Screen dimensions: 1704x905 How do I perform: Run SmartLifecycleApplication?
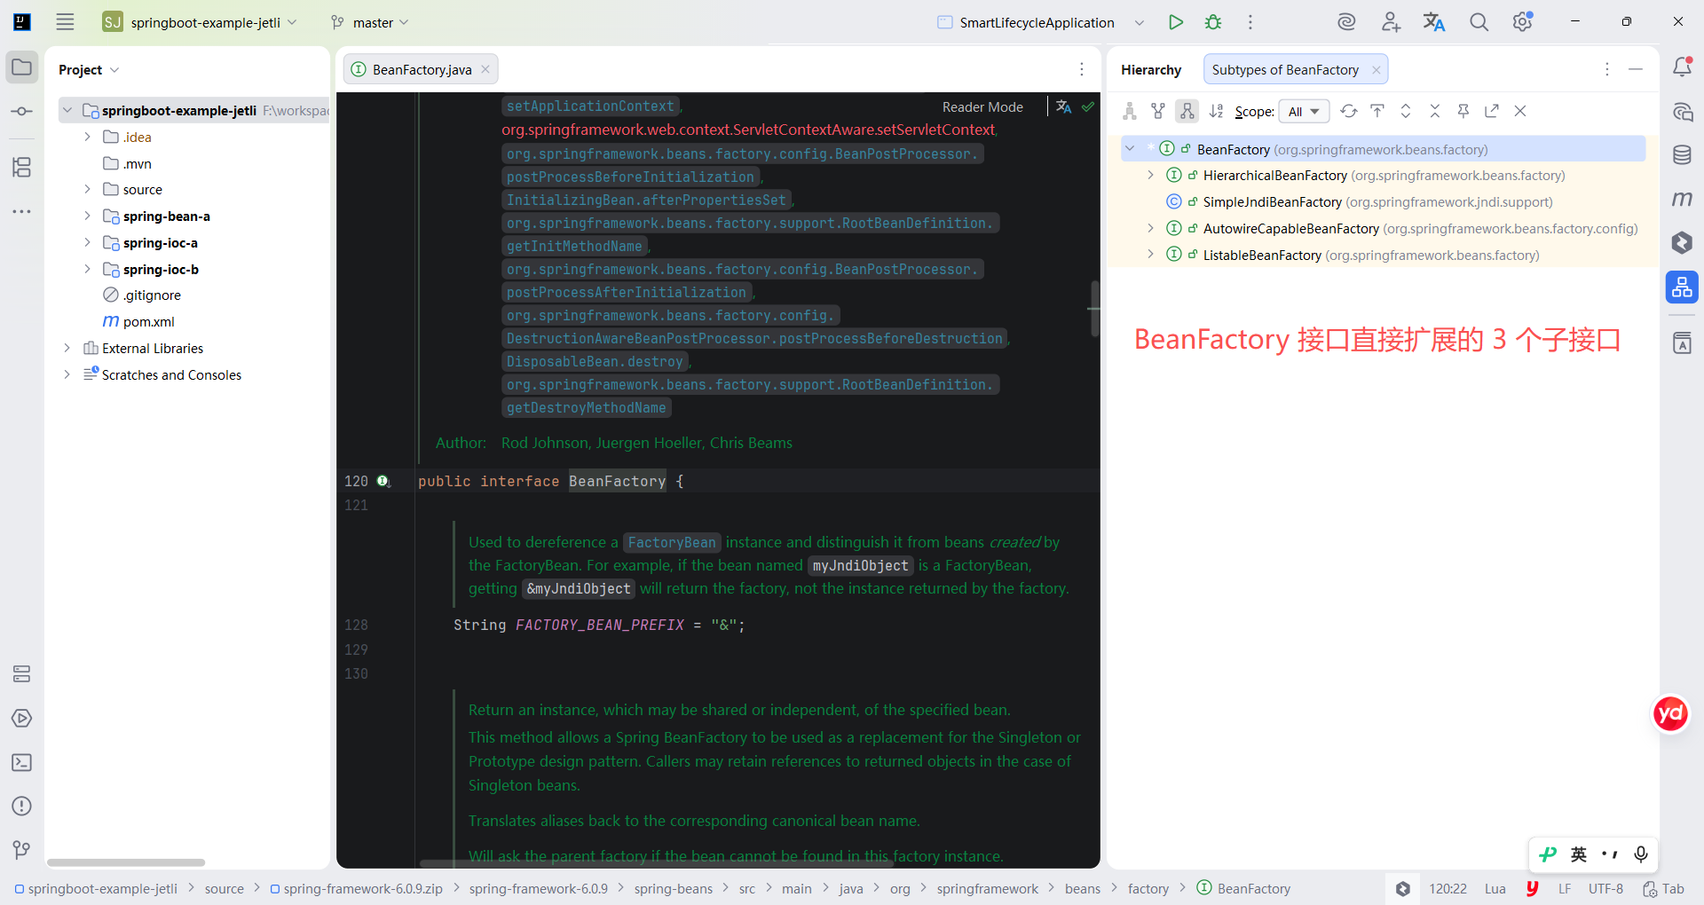click(1176, 22)
